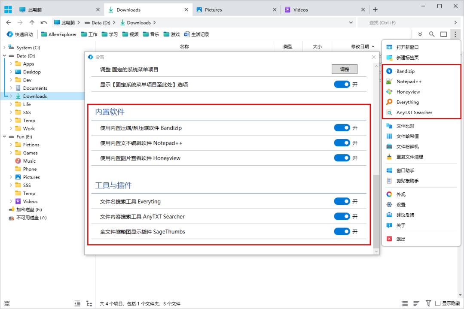Disable 文件名搜索工具 Everything switch
The width and height of the screenshot is (464, 309).
point(342,201)
